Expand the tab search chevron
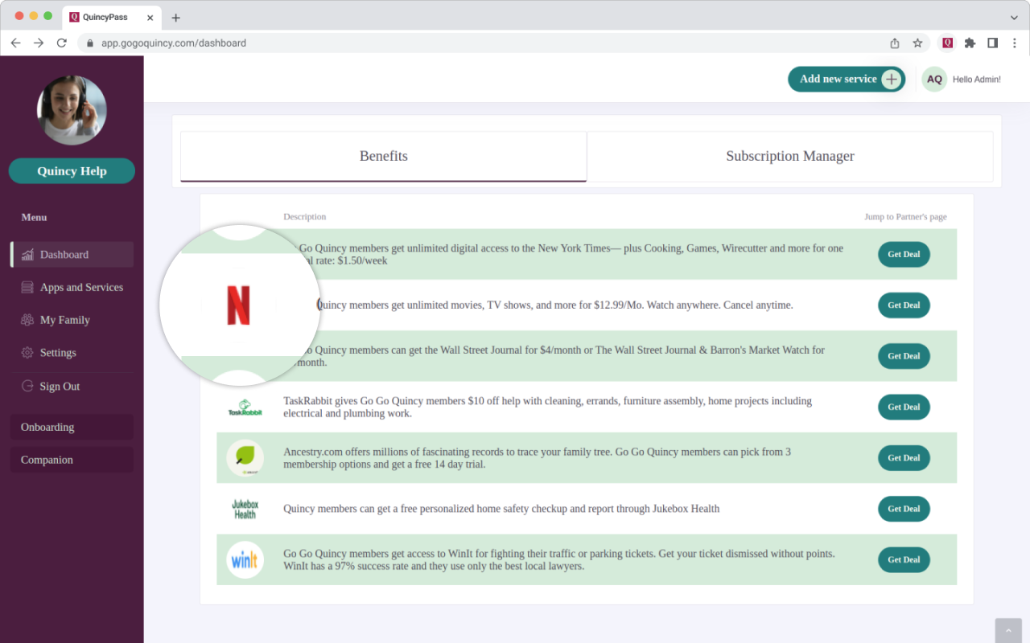Viewport: 1030px width, 643px height. click(x=1014, y=17)
